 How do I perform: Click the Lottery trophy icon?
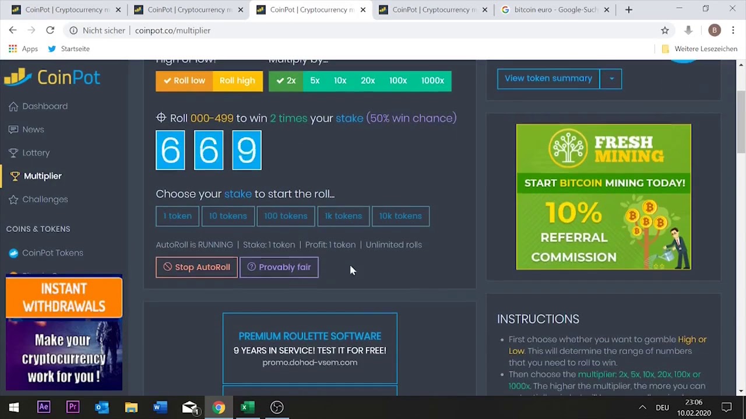[13, 152]
